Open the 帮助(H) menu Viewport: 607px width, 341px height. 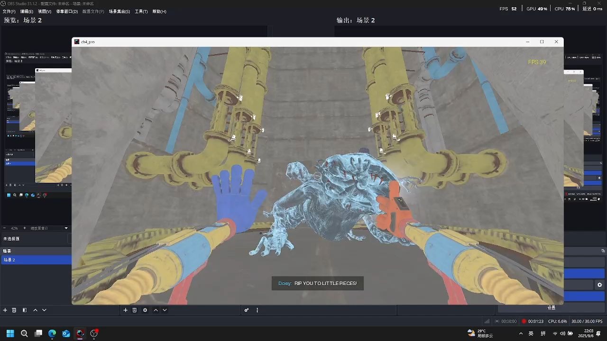tap(159, 11)
